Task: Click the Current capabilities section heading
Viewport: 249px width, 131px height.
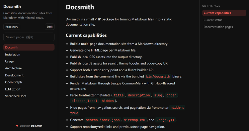Action: (x=86, y=35)
